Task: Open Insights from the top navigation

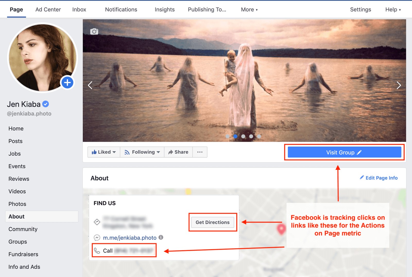Action: pos(165,9)
